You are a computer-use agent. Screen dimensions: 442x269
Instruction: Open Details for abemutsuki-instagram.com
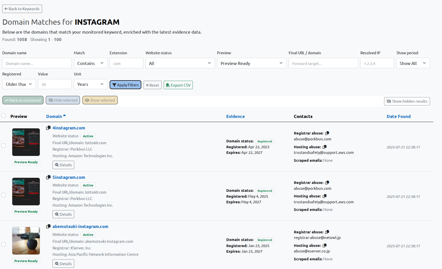point(63,264)
